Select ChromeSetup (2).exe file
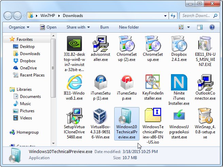Screen dimensions: 223x167 tap(126, 49)
